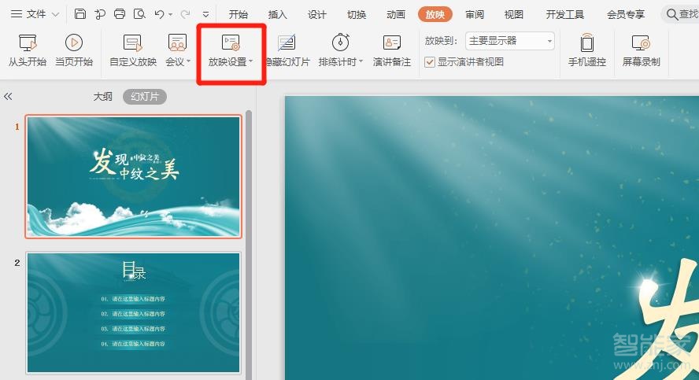Collapse the slide panel with double-chevron
This screenshot has height=380, width=699.
pyautogui.click(x=9, y=96)
